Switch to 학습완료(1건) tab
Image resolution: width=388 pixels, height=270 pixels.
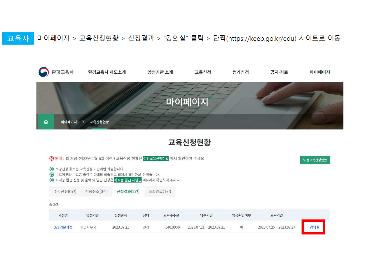[160, 192]
